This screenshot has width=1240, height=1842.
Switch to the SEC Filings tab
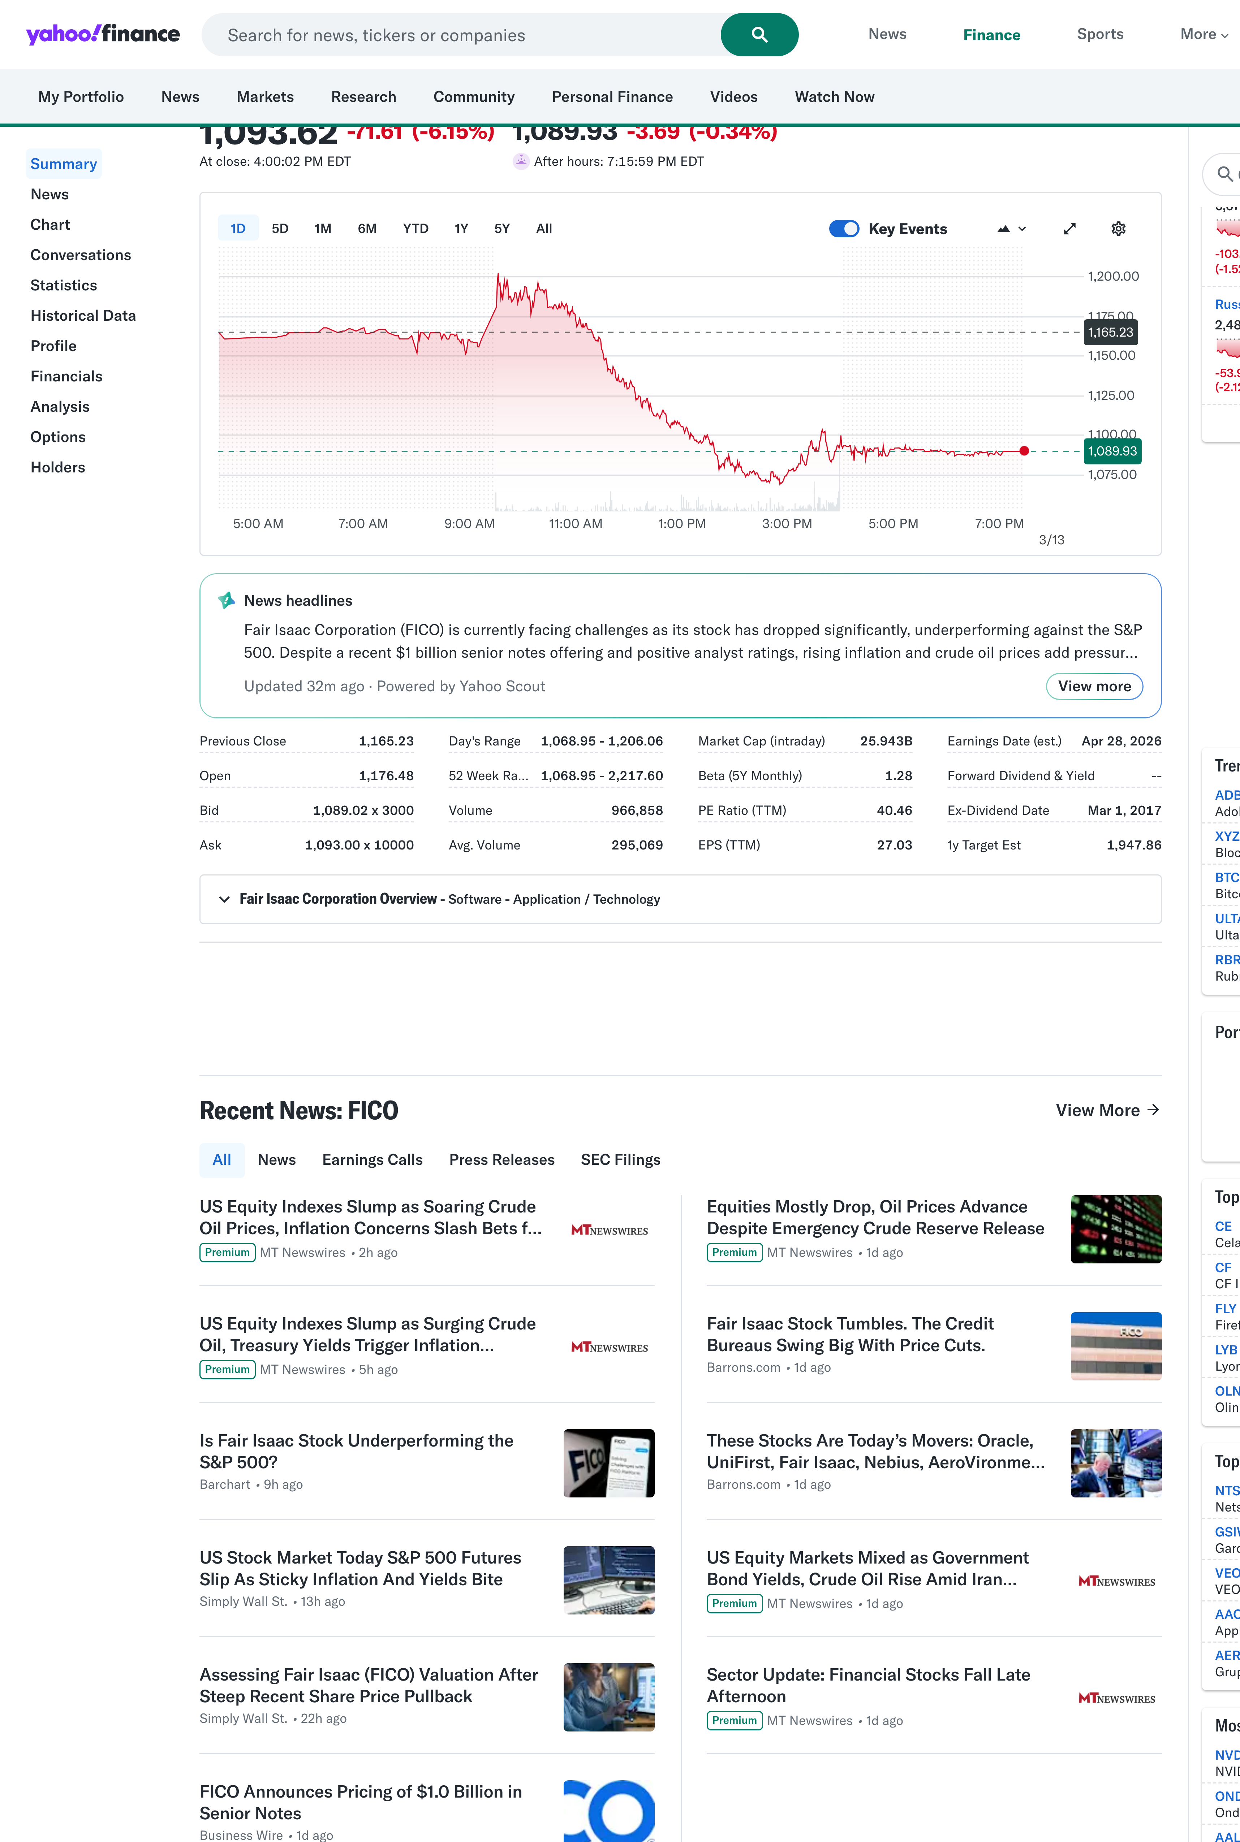pos(620,1160)
